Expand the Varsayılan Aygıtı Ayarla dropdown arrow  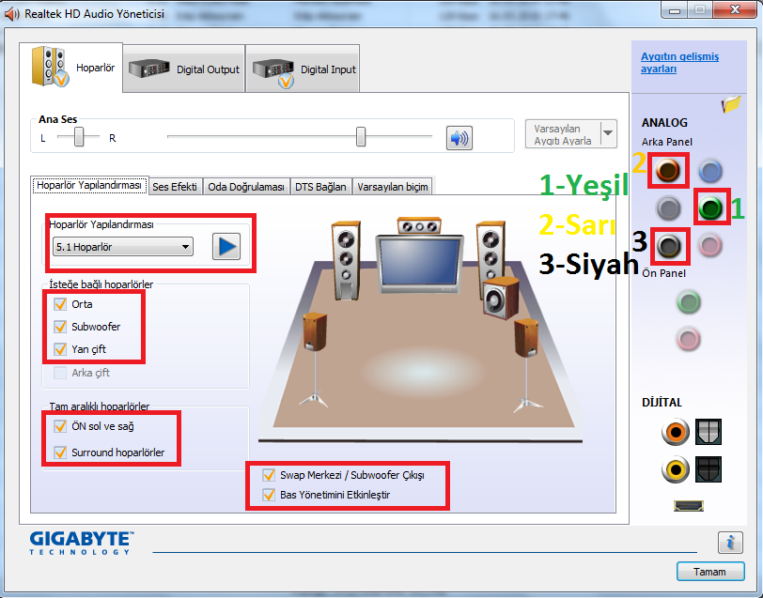click(x=608, y=133)
